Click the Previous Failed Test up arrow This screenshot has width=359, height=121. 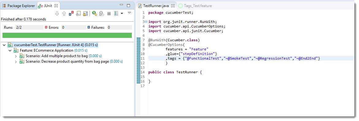point(64,13)
